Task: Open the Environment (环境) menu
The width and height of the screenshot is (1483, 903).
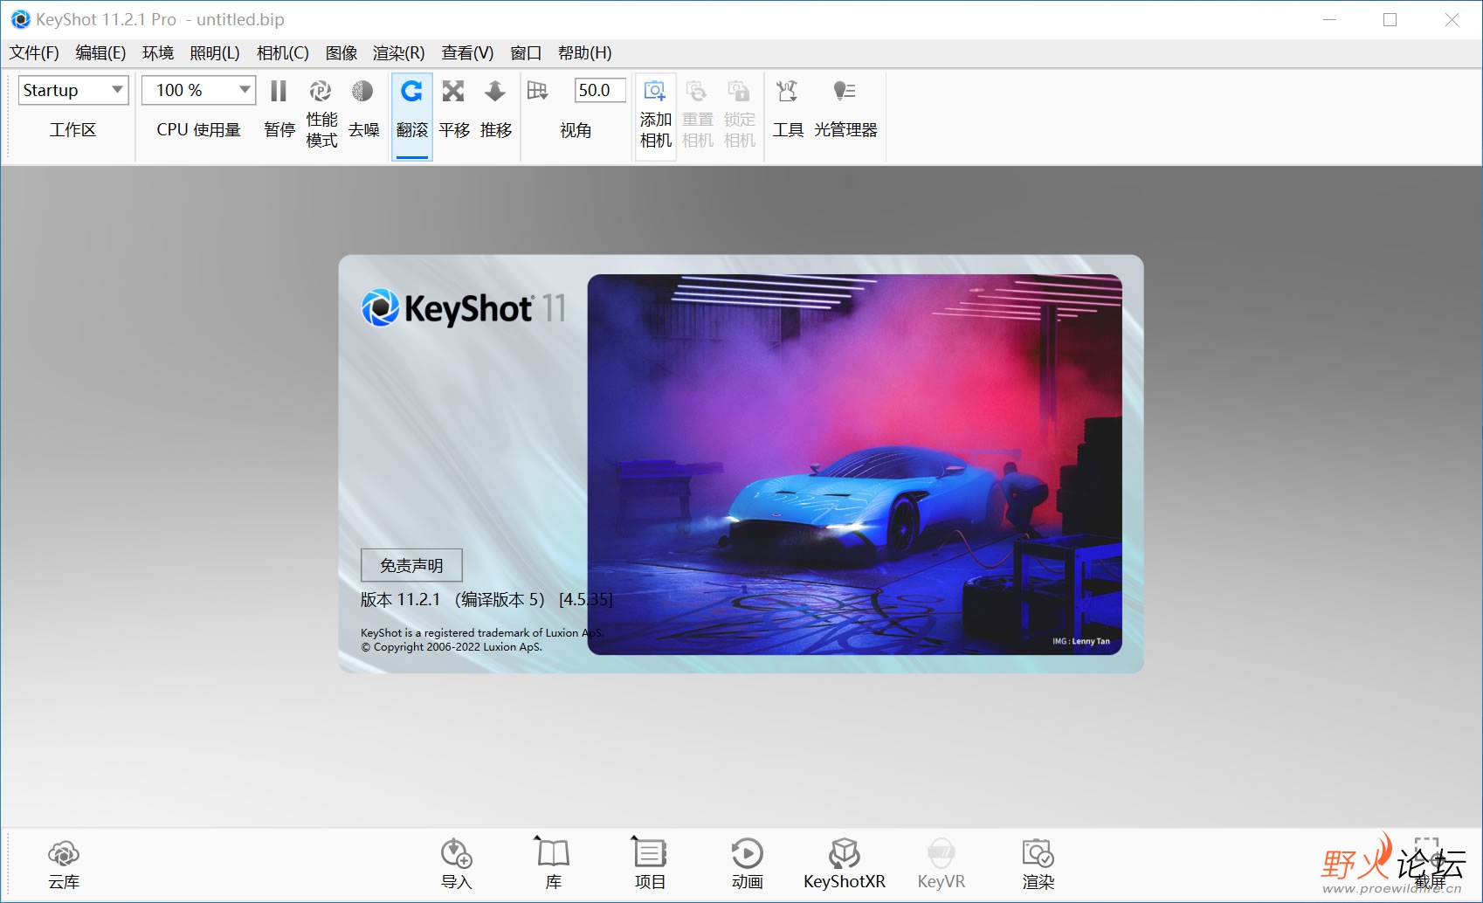Action: [x=158, y=53]
